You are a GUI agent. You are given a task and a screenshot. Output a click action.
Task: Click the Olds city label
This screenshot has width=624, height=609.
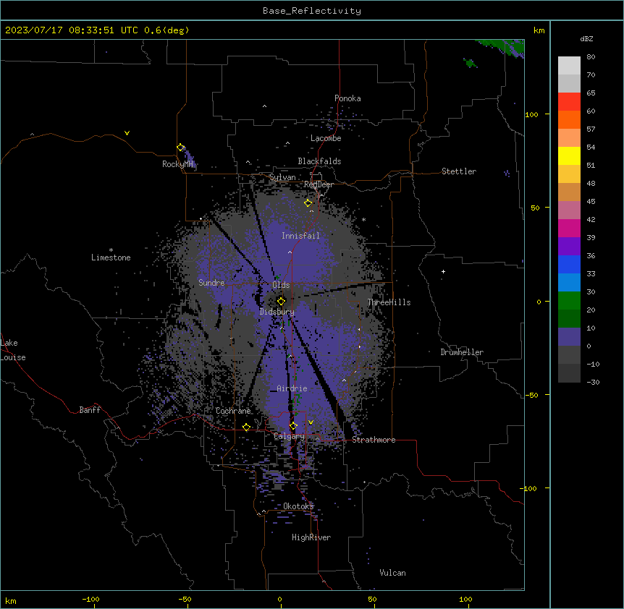281,285
